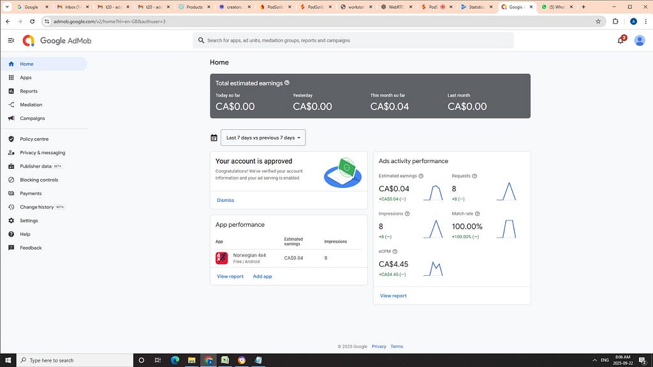Click the Norwegian 4x4 app icon
The image size is (653, 367).
tap(221, 258)
